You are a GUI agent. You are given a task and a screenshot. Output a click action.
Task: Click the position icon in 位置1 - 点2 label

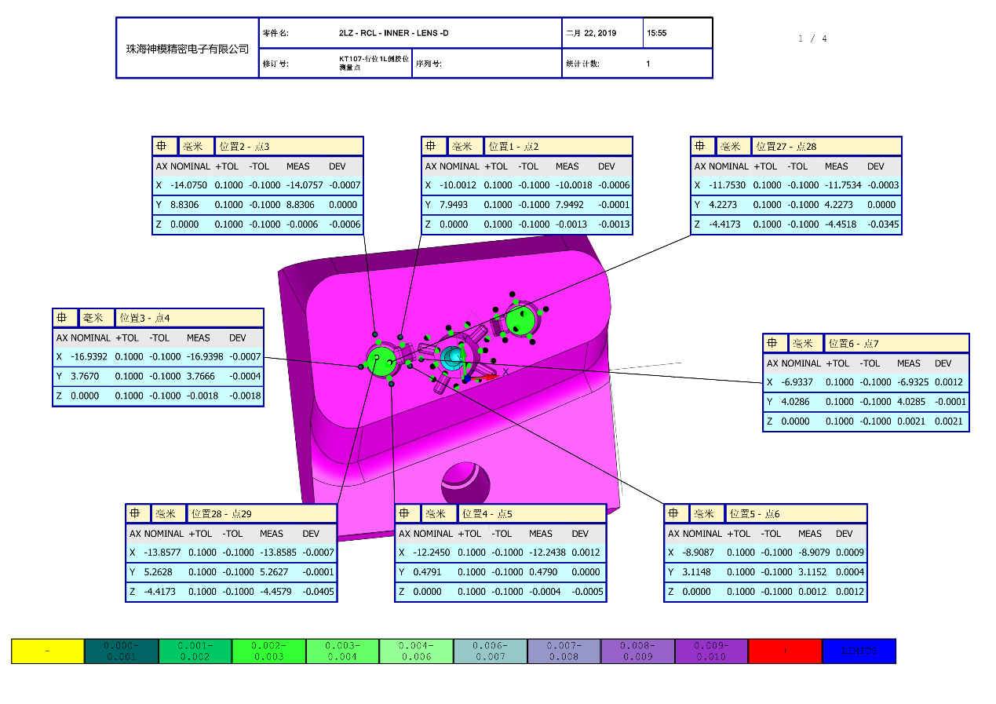point(432,147)
